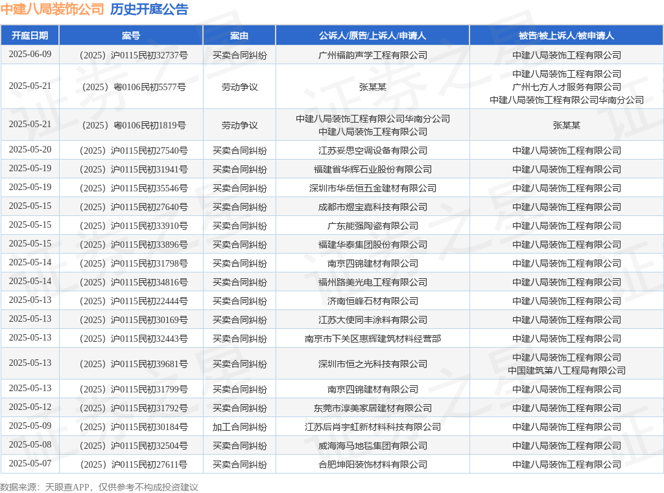This screenshot has width=664, height=493.
Task: Click the 案号 column header
Action: [x=131, y=36]
